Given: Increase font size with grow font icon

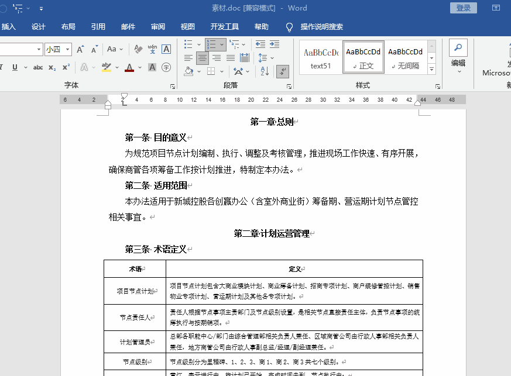Looking at the screenshot, I should 80,49.
